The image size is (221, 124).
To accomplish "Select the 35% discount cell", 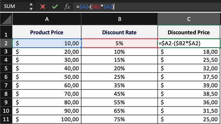I will point(120,85).
